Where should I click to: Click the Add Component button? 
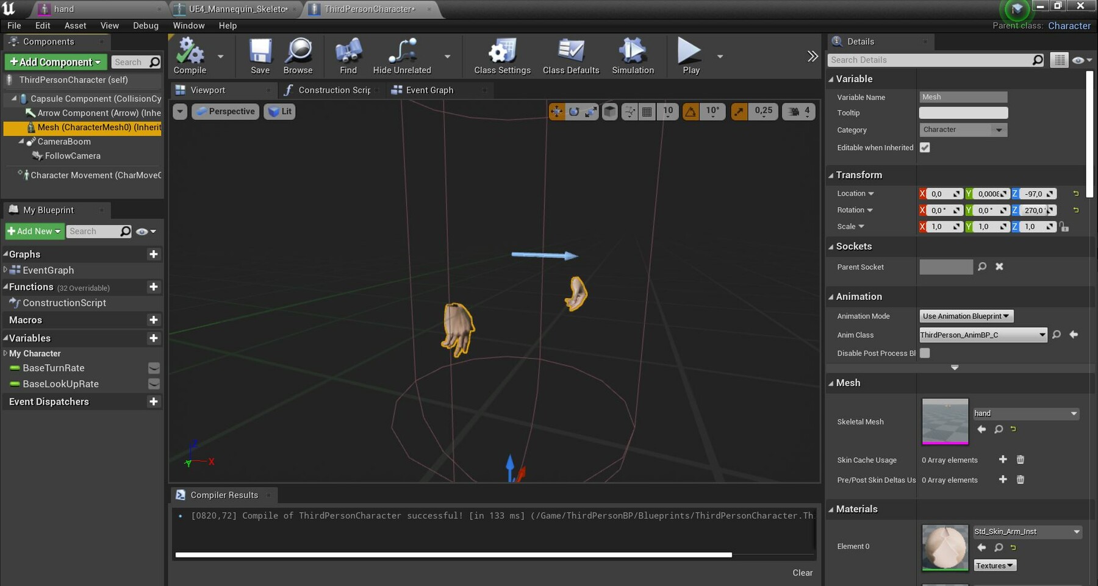click(56, 62)
